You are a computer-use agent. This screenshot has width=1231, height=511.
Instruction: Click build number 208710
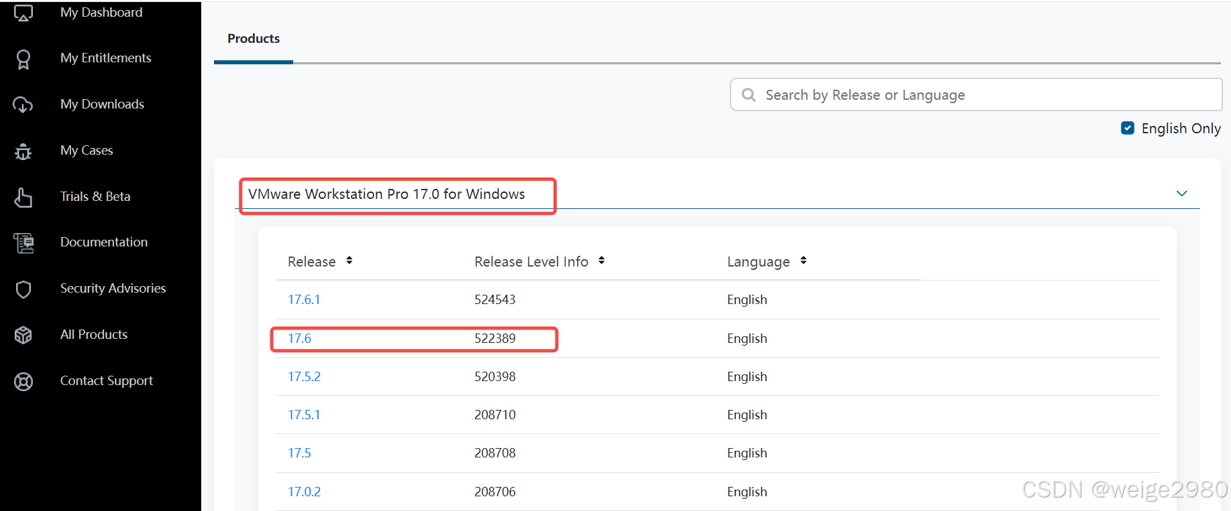pyautogui.click(x=495, y=415)
